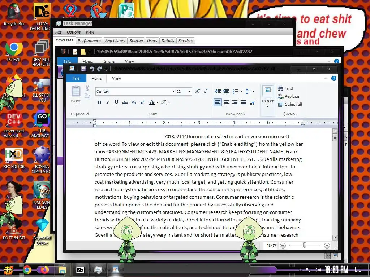Viewport: 370px width, 277px height.
Task: Apply Subscript formatting
Action: tap(134, 102)
